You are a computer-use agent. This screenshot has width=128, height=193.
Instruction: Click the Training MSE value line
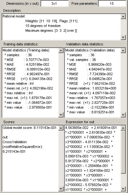pyautogui.click(x=27, y=60)
